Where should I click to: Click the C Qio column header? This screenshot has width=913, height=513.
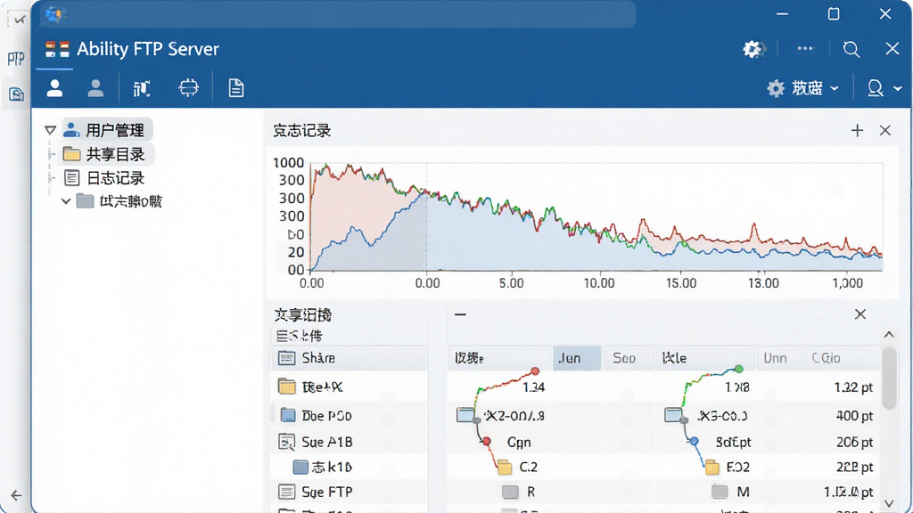(841, 358)
